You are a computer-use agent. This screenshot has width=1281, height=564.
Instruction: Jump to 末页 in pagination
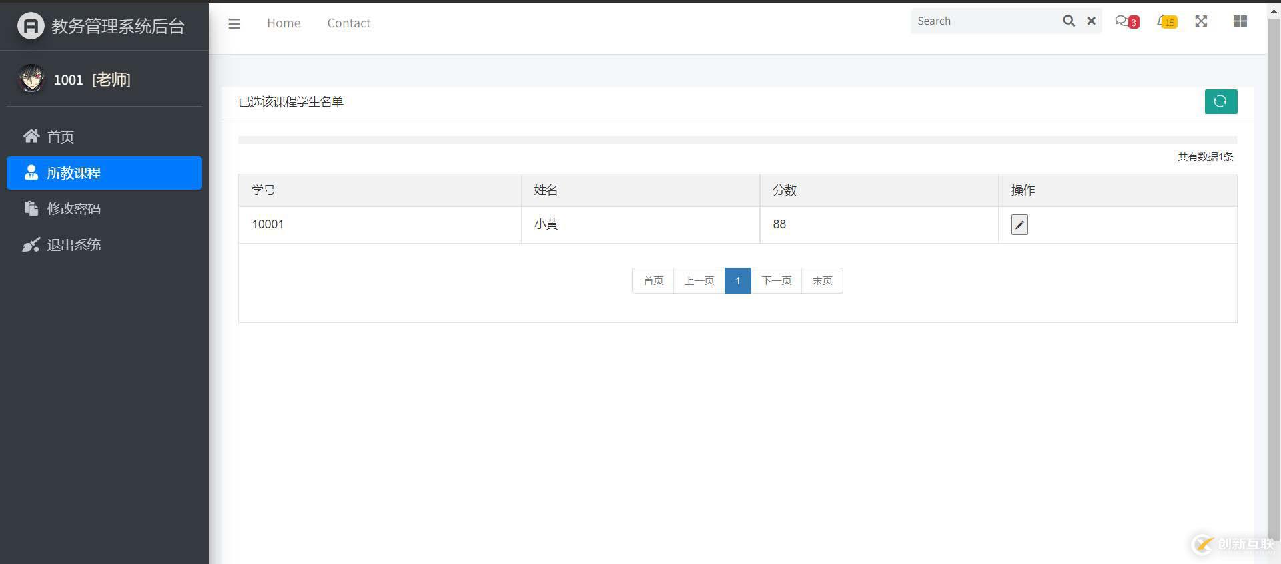(822, 281)
